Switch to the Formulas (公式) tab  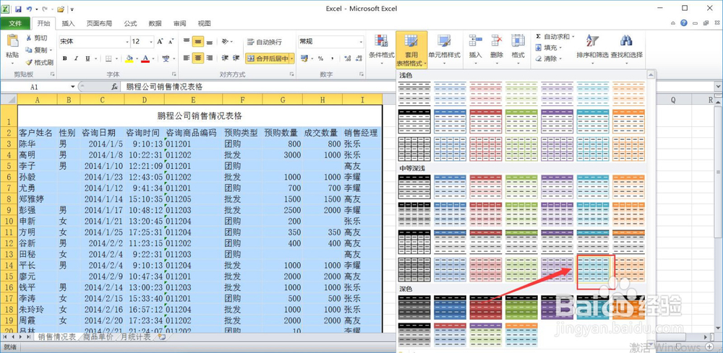(x=130, y=24)
